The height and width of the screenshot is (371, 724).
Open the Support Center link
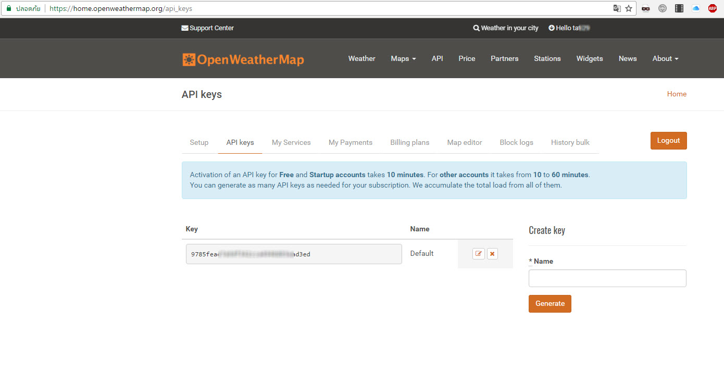point(207,28)
